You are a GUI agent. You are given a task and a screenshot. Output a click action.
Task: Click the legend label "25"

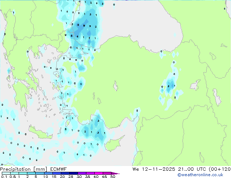(x=71, y=177)
